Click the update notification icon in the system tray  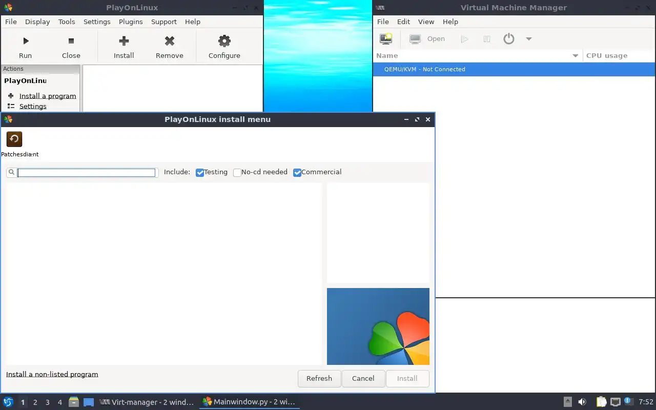click(x=627, y=401)
